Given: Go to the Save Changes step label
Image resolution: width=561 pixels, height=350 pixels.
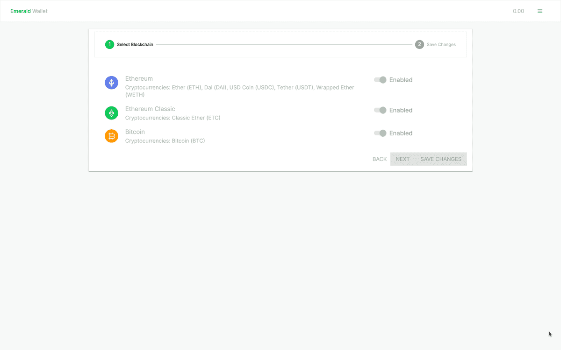Looking at the screenshot, I should click(441, 45).
